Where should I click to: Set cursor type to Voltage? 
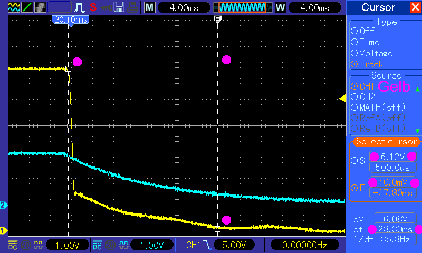(372, 53)
